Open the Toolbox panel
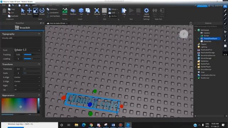The image size is (228, 128). click(x=73, y=11)
